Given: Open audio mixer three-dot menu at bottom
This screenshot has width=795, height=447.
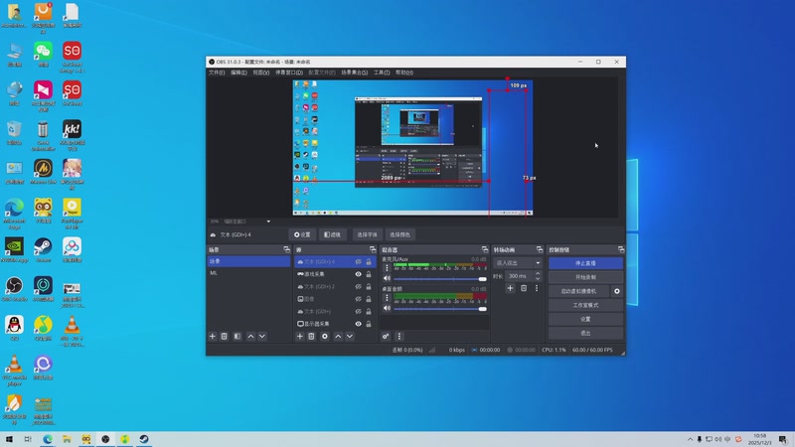Looking at the screenshot, I should pos(399,336).
